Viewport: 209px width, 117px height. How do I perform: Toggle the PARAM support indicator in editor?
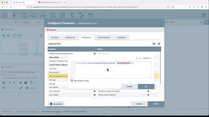[x=147, y=58]
